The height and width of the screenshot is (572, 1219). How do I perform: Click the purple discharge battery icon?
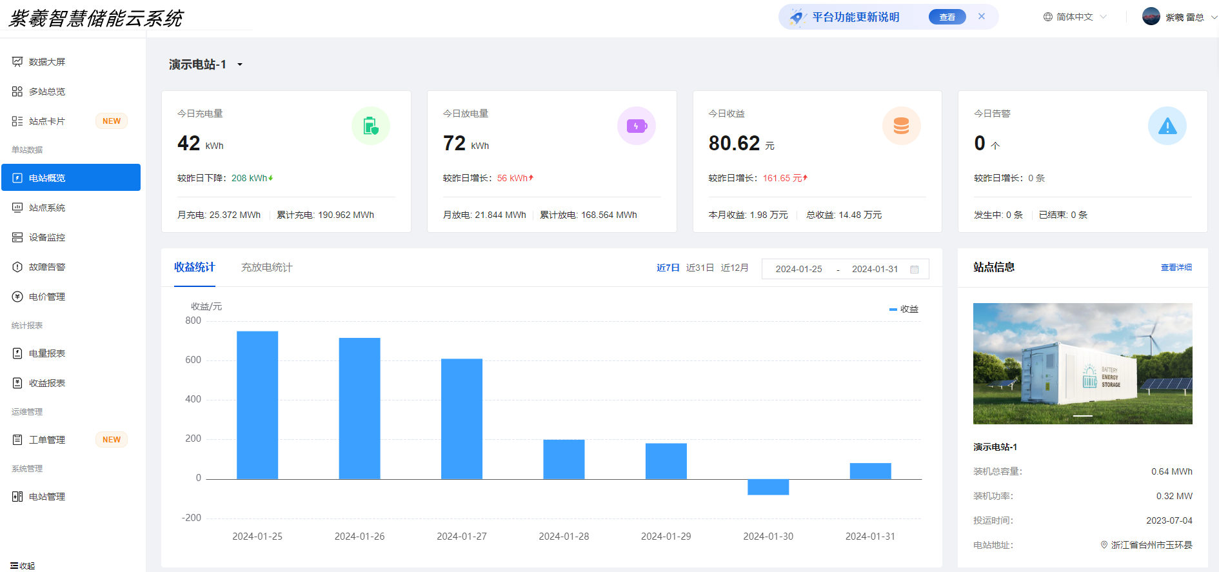click(x=636, y=126)
